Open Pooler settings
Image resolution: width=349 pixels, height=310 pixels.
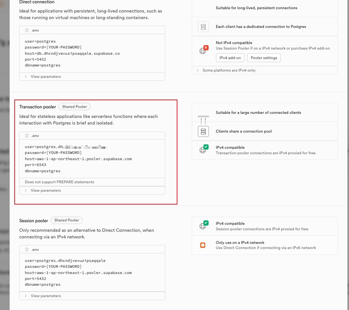pos(264,58)
